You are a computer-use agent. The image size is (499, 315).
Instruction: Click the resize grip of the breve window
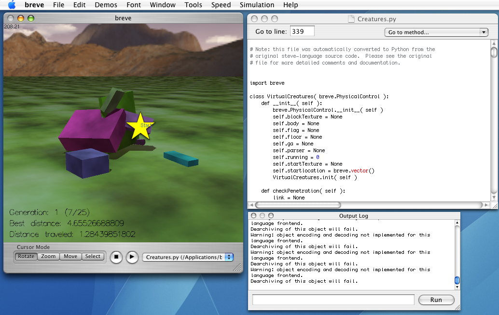(x=237, y=268)
